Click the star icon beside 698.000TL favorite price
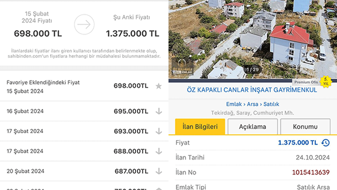The height and width of the screenshot is (190, 337). pos(159,86)
